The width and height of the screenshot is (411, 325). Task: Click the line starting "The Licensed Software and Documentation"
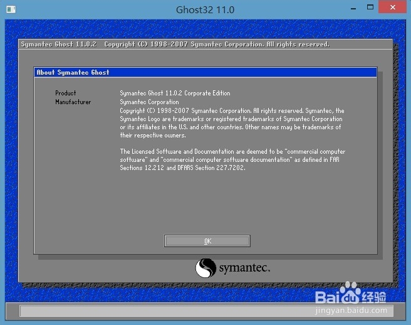click(x=232, y=151)
